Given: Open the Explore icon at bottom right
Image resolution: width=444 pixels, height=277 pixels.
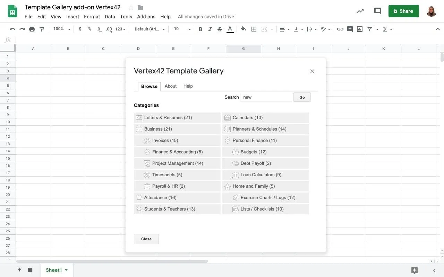Looking at the screenshot, I should pyautogui.click(x=414, y=270).
